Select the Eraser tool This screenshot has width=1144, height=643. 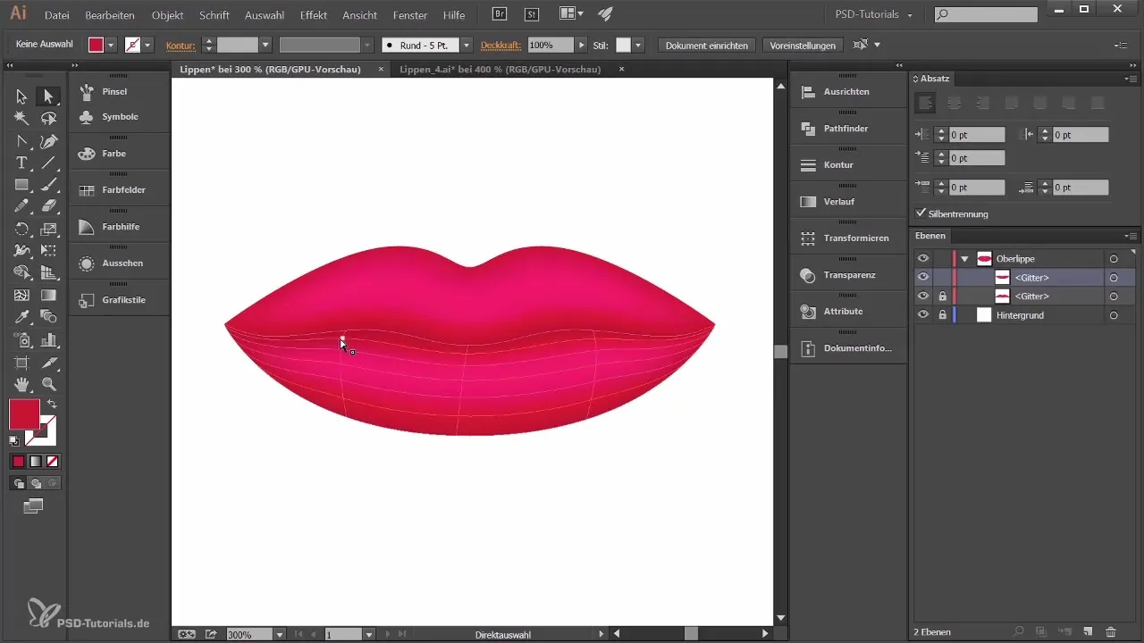[x=48, y=206]
